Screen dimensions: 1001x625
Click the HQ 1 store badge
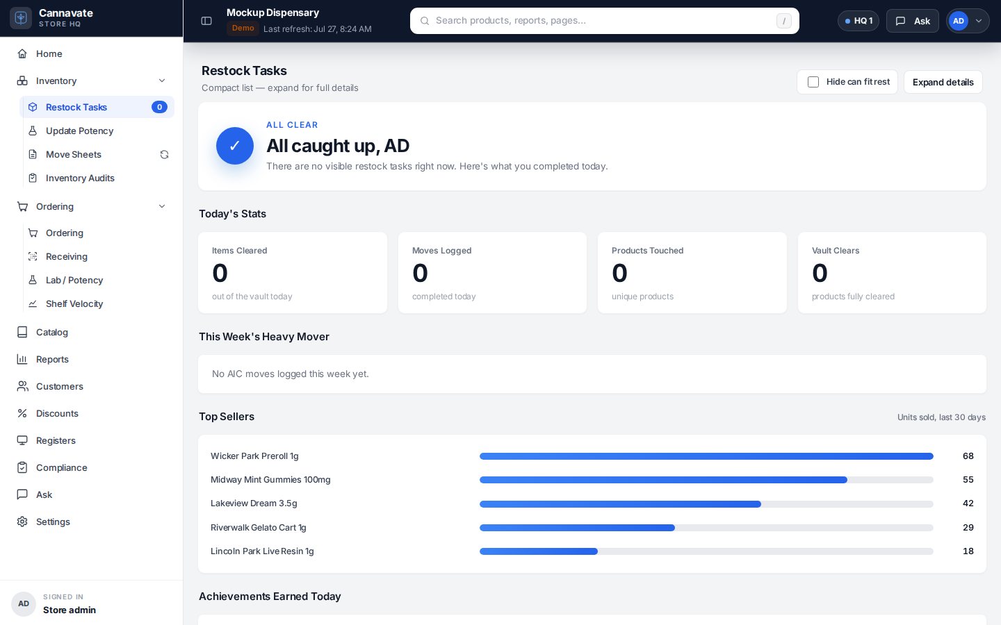(x=858, y=21)
